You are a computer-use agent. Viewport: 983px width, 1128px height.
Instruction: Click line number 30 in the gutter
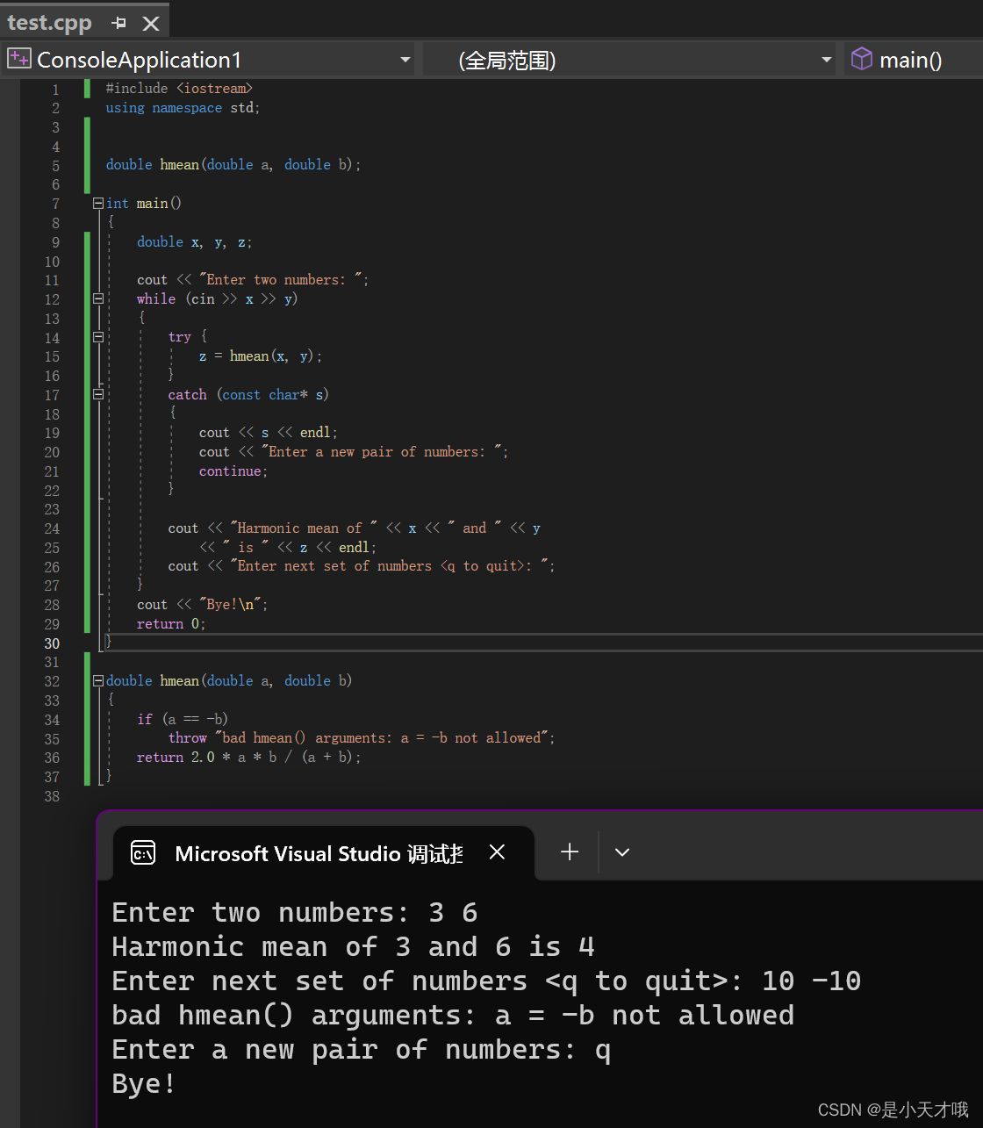[52, 643]
